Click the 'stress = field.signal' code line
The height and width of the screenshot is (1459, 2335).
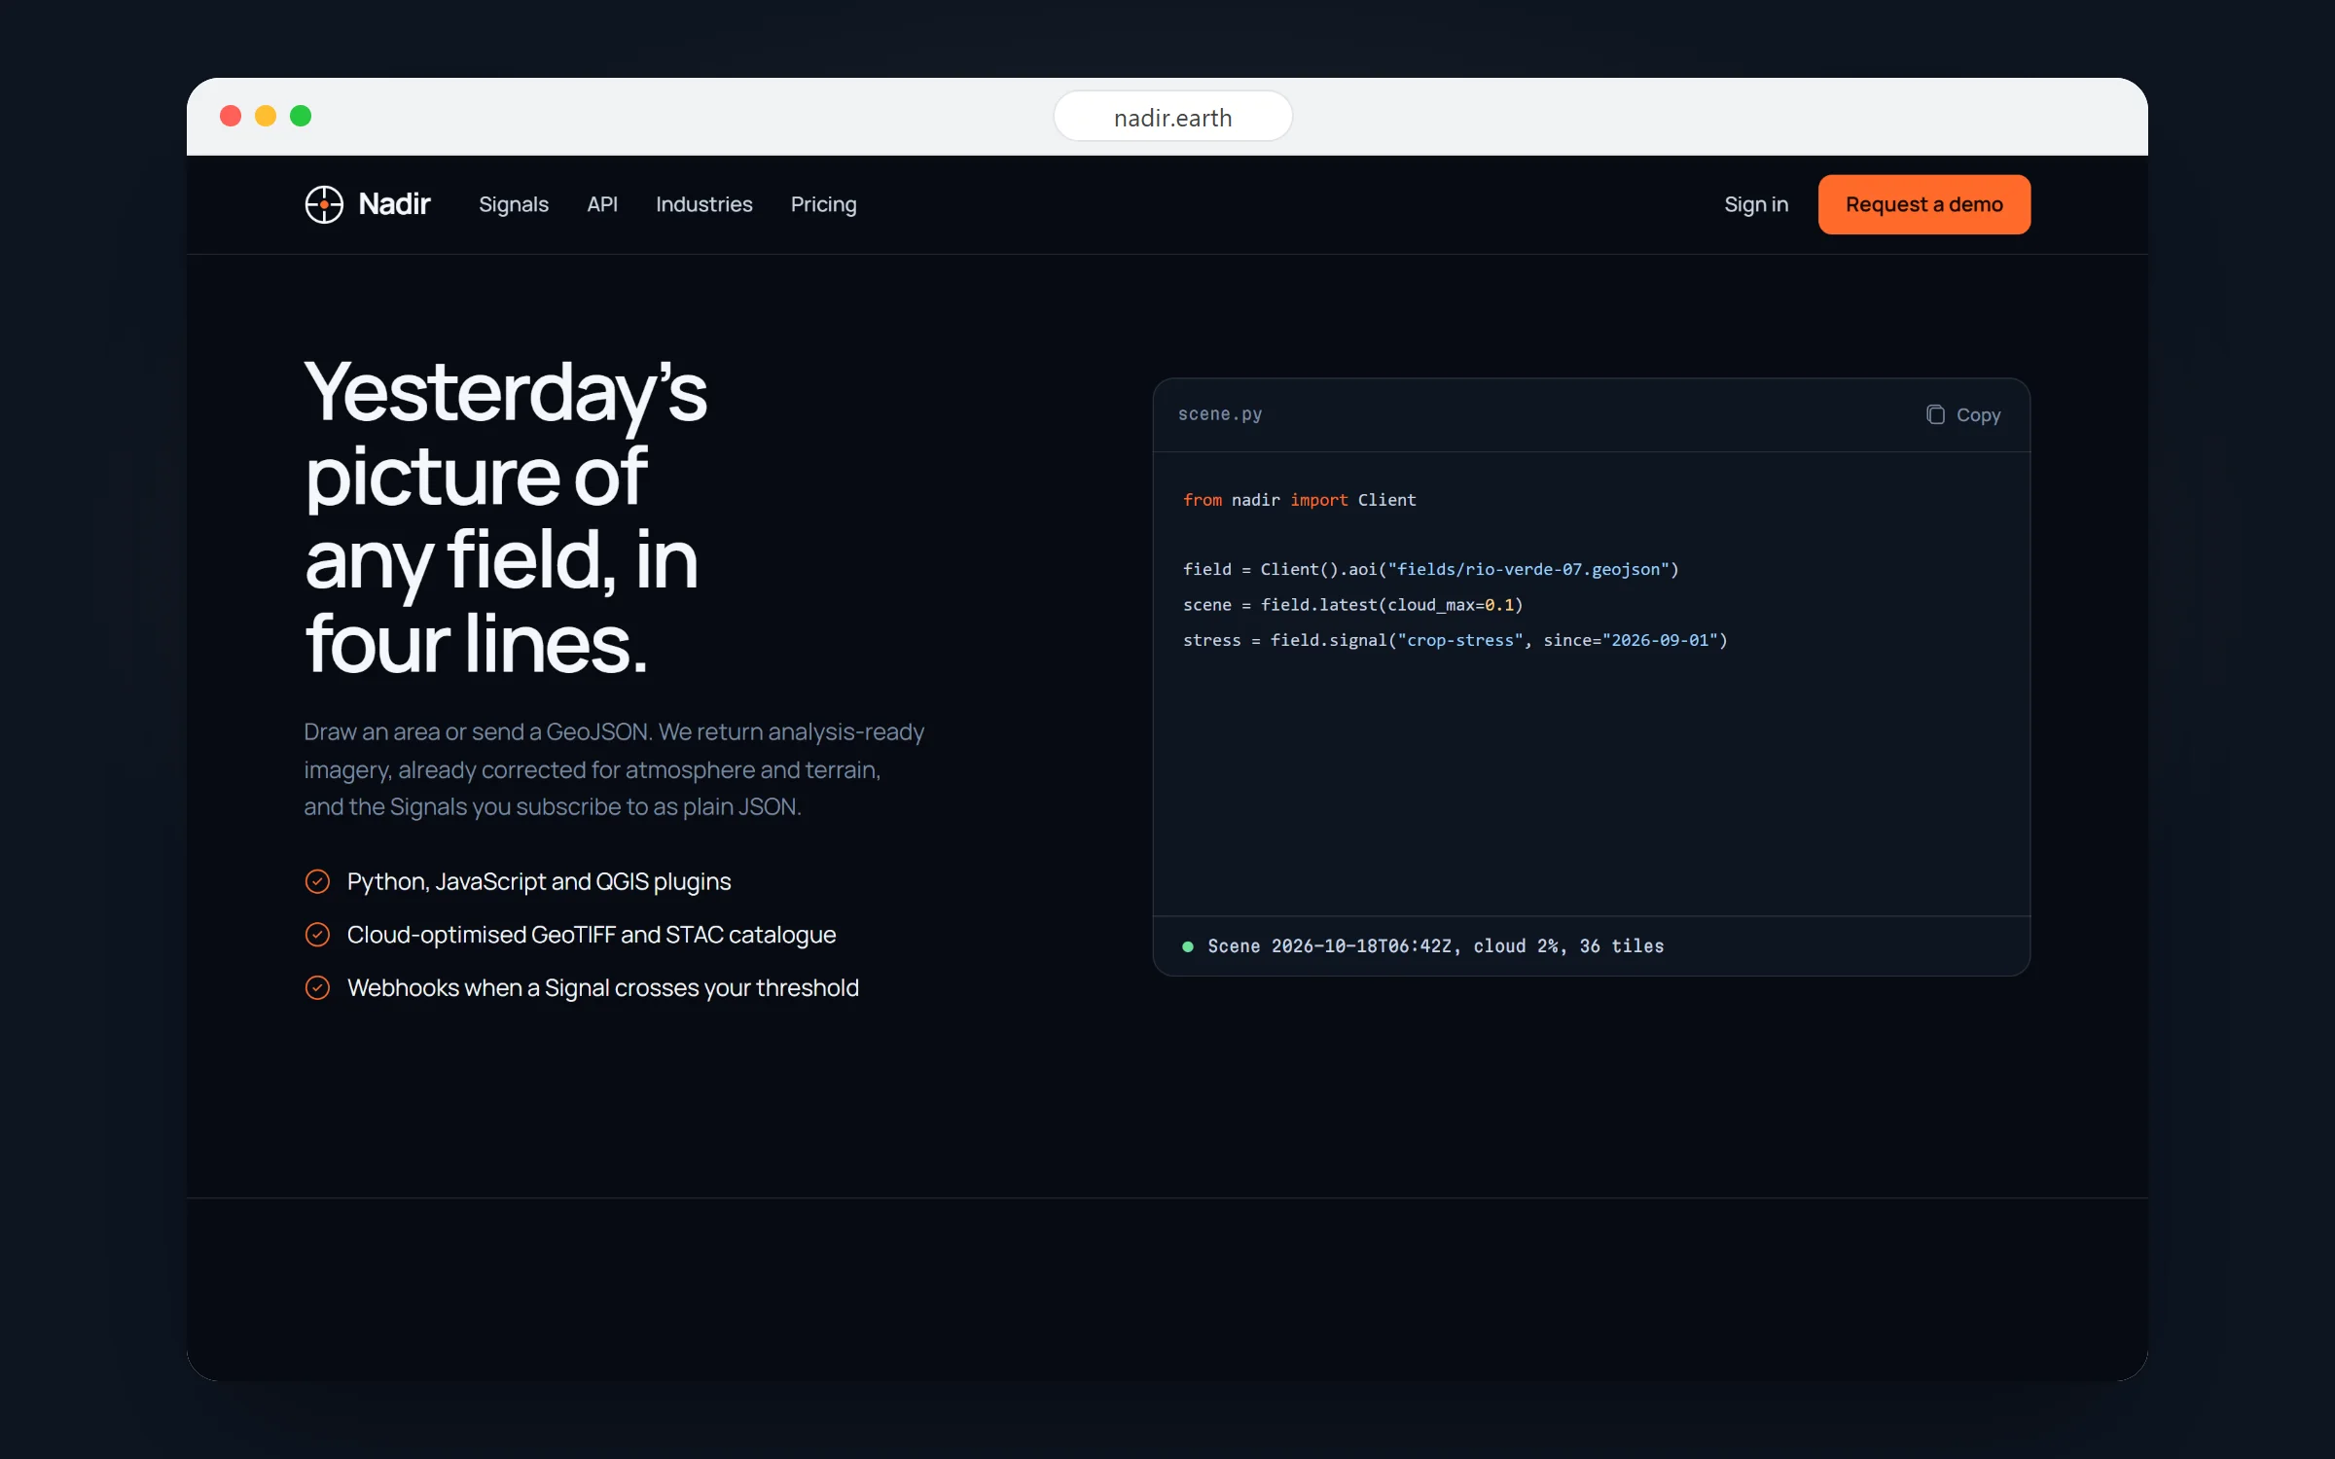(x=1455, y=640)
